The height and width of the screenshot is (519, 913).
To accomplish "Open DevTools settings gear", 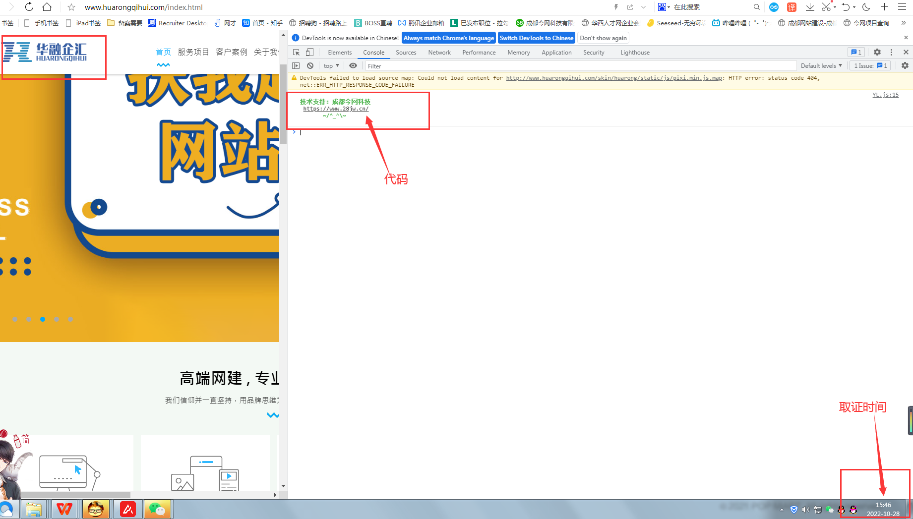I will (x=877, y=52).
